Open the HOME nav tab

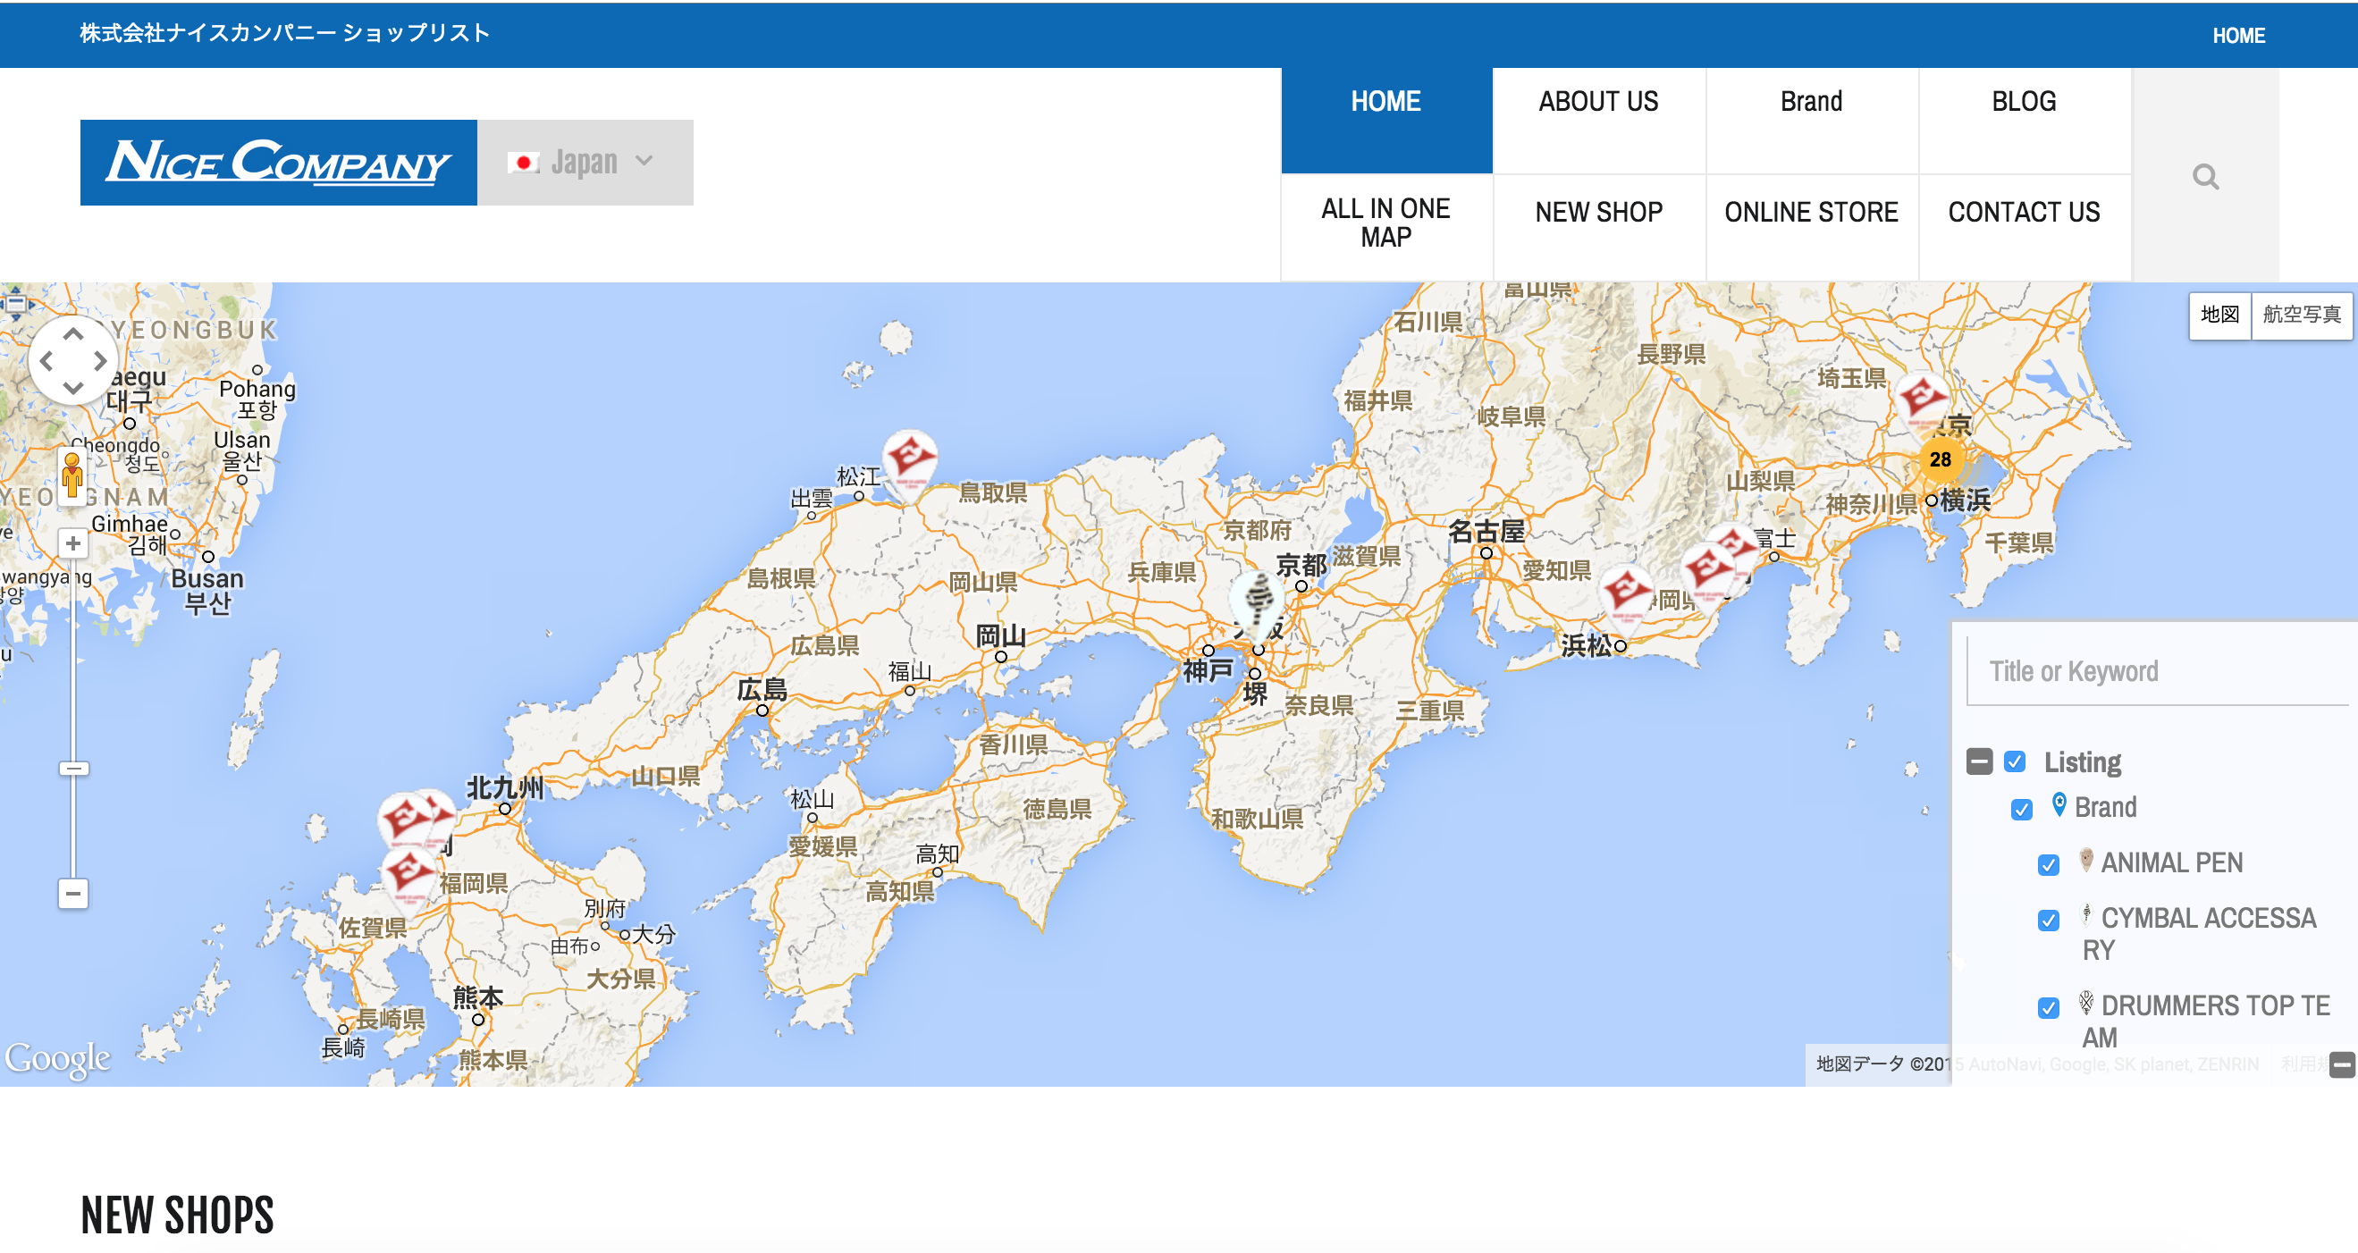[1385, 120]
